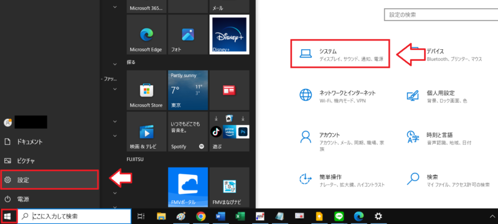The image size is (498, 224).
Task: Open Task View on the taskbar
Action: pos(141,217)
